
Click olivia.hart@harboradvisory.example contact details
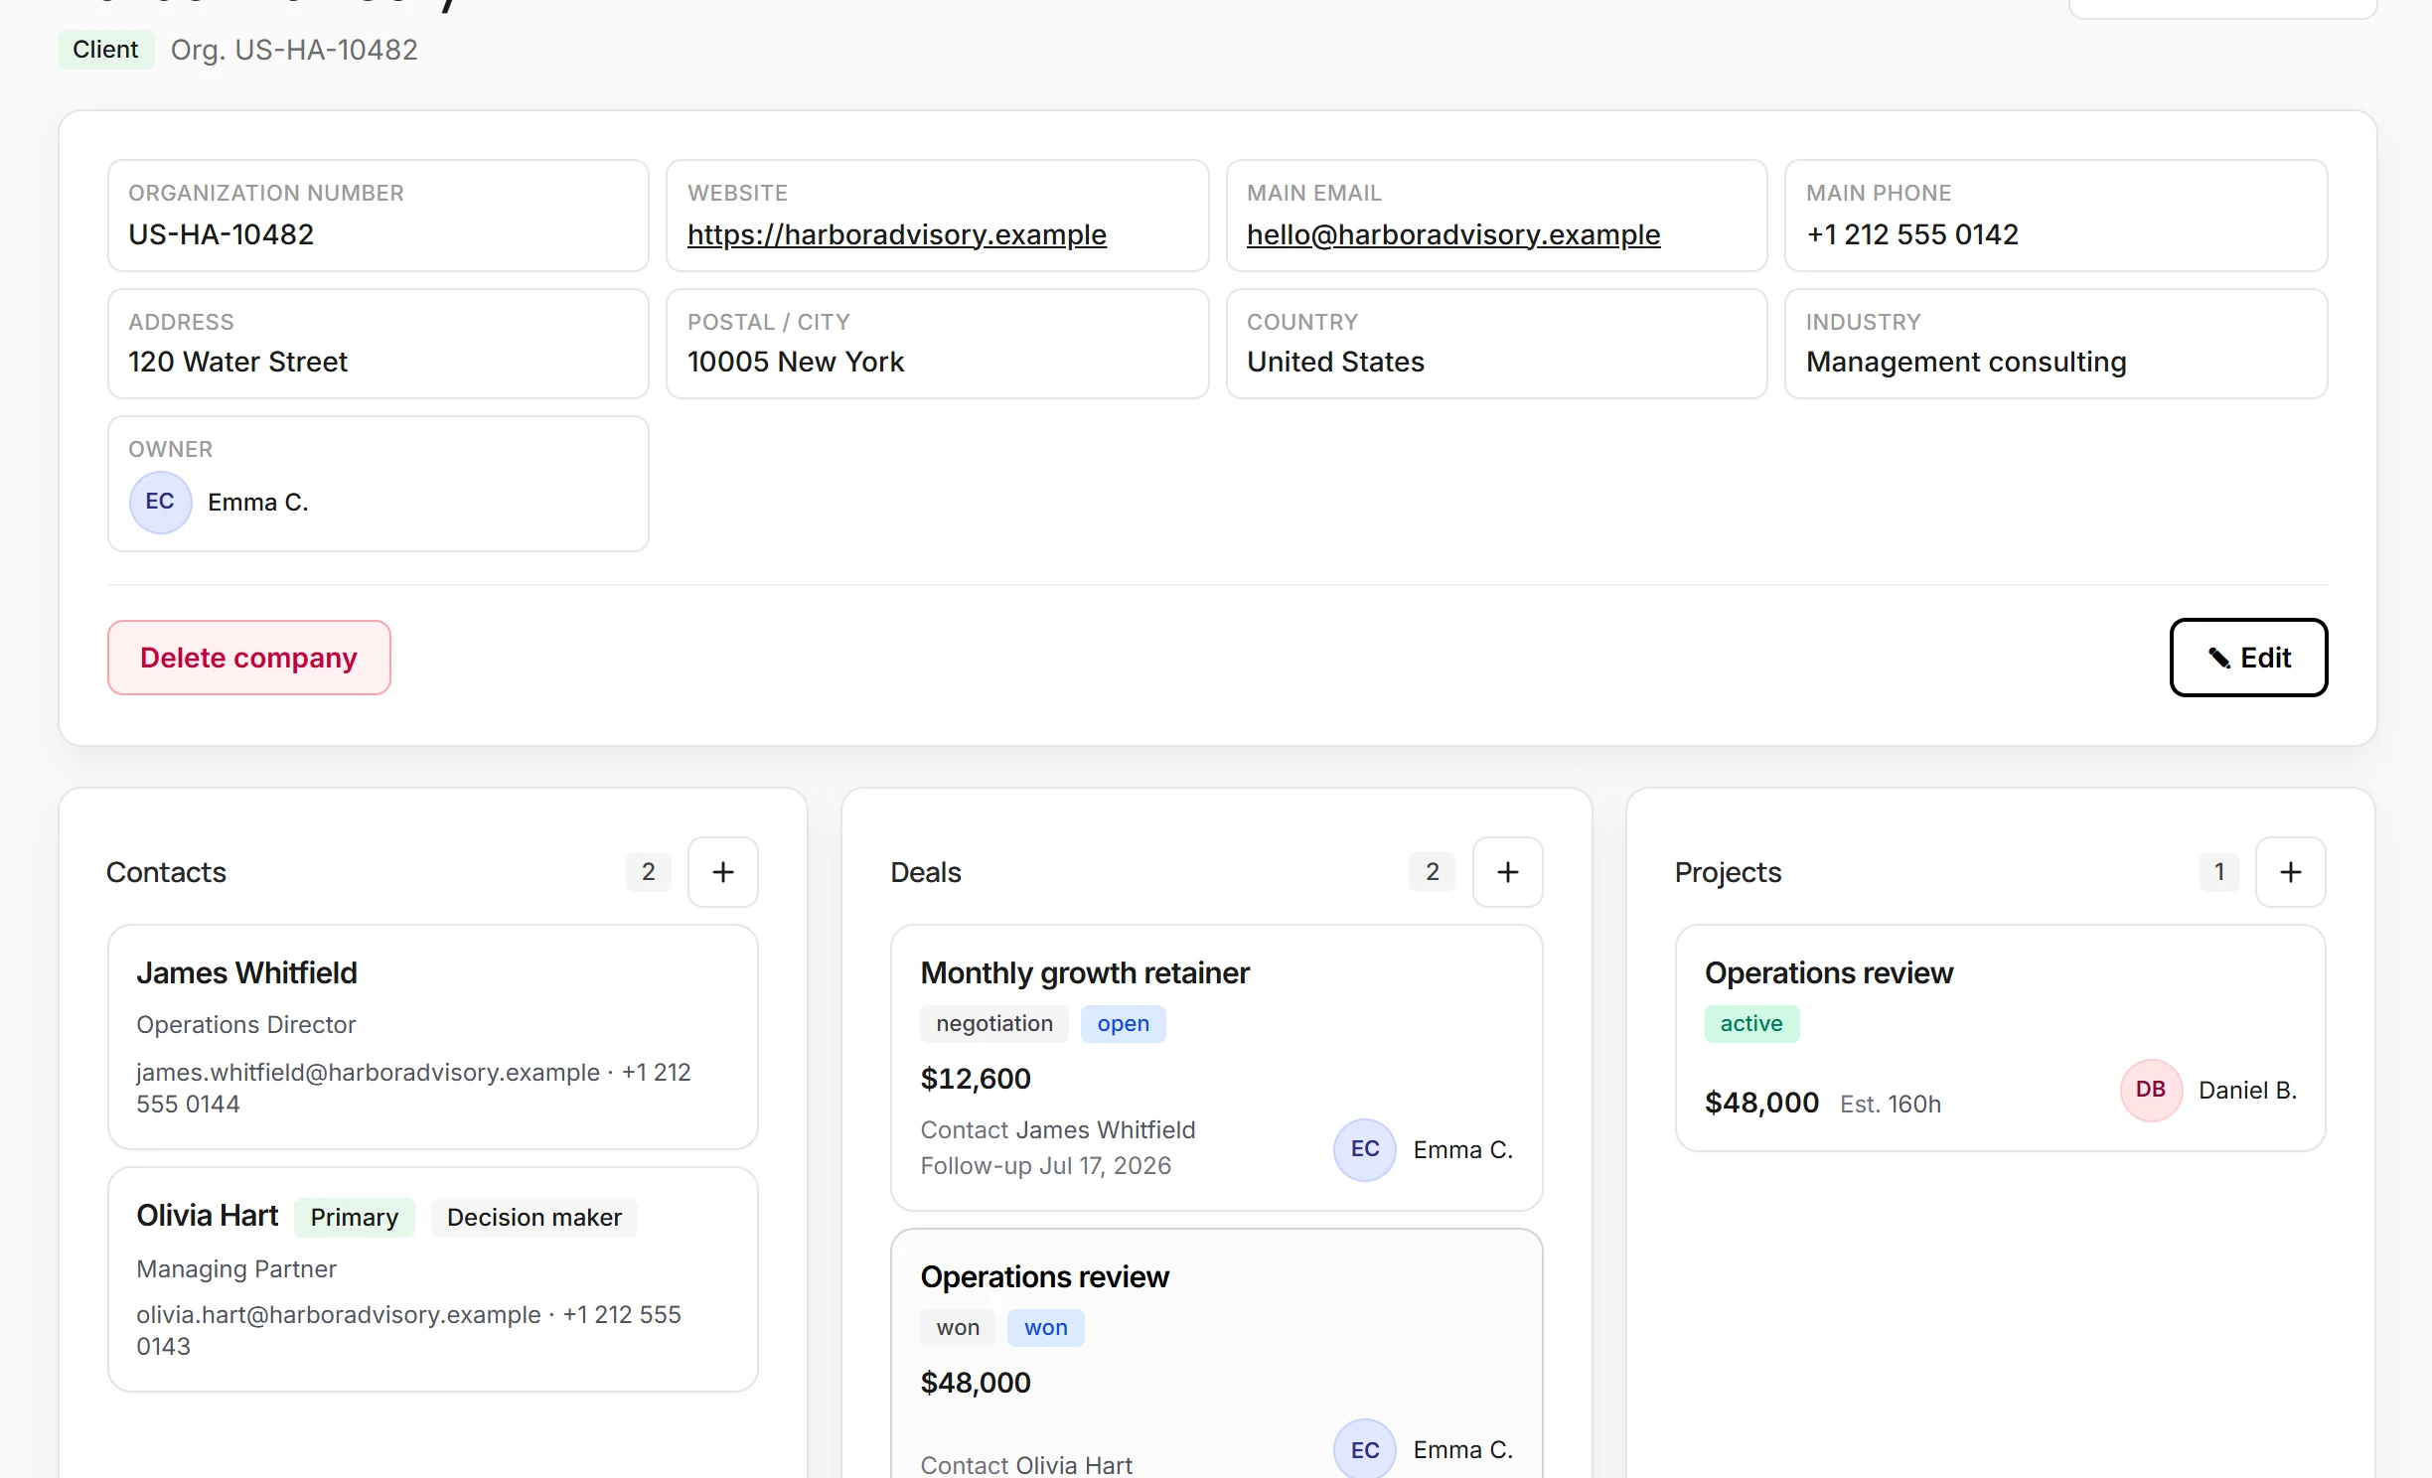pos(407,1330)
